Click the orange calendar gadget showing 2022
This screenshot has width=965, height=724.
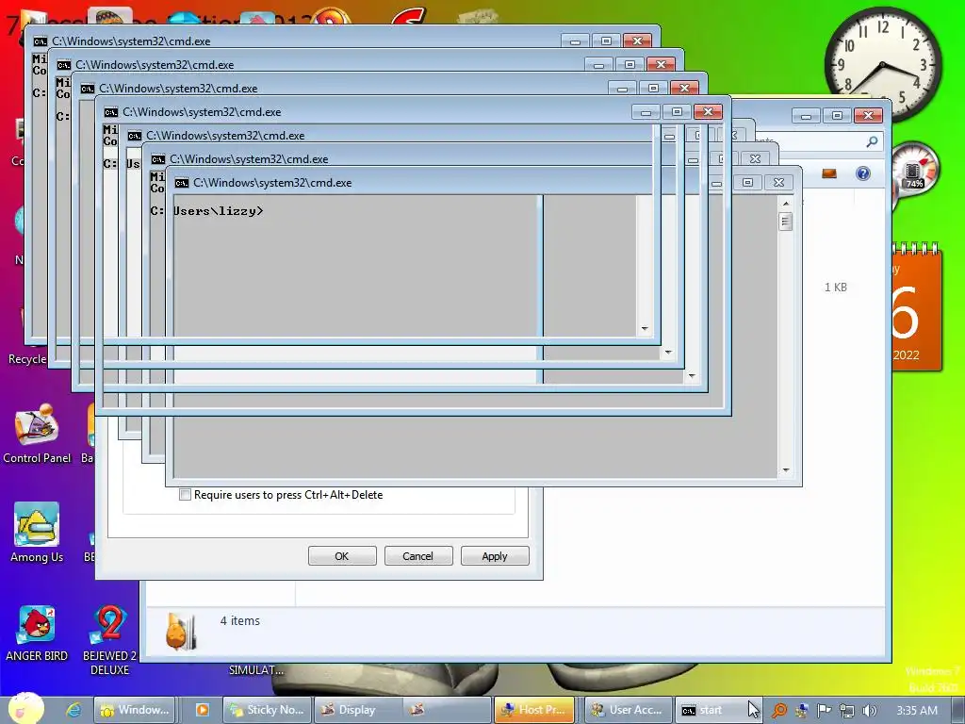[916, 306]
